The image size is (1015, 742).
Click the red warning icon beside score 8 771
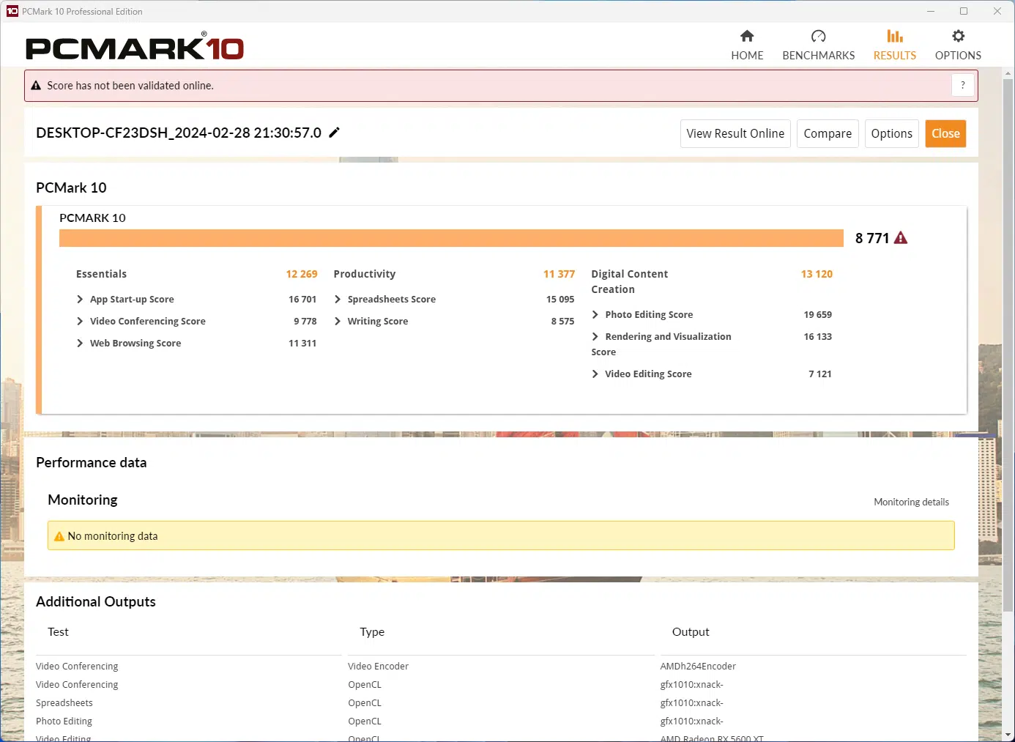(x=901, y=238)
